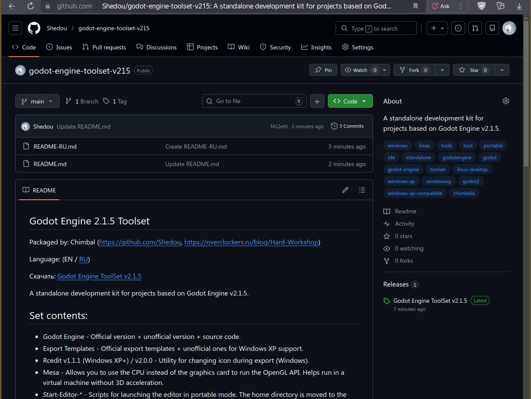This screenshot has width=531, height=399.
Task: Open the browser downloads arrow icon
Action: point(519,6)
